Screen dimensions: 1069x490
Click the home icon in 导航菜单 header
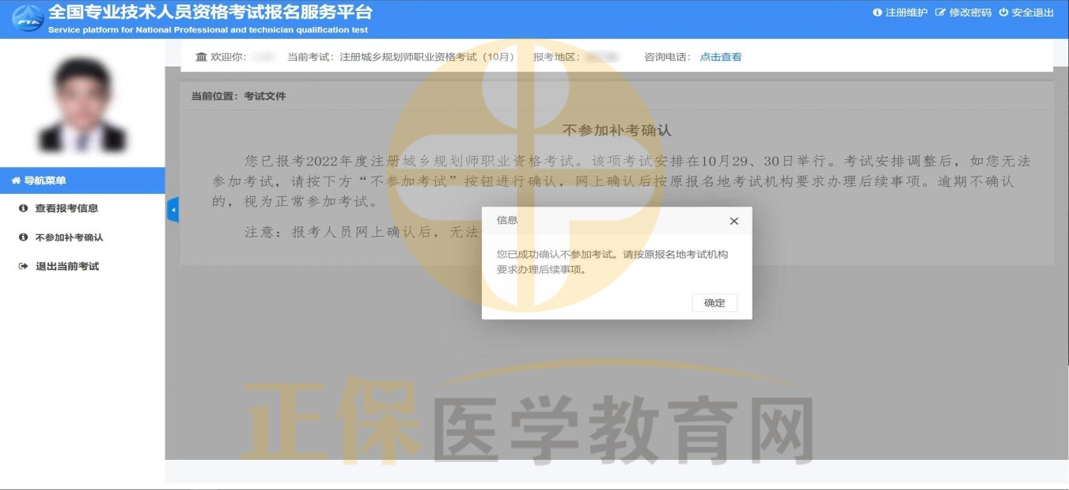[16, 181]
